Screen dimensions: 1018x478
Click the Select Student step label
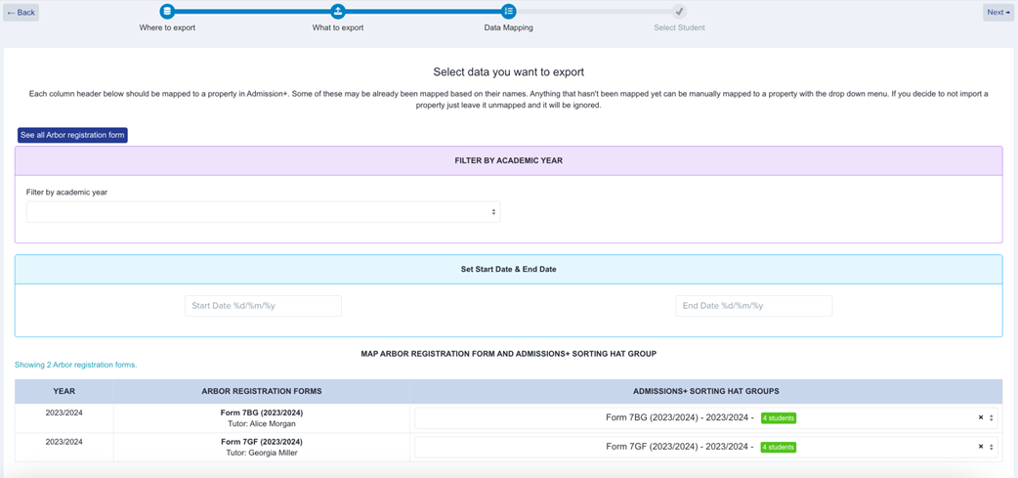pyautogui.click(x=679, y=28)
